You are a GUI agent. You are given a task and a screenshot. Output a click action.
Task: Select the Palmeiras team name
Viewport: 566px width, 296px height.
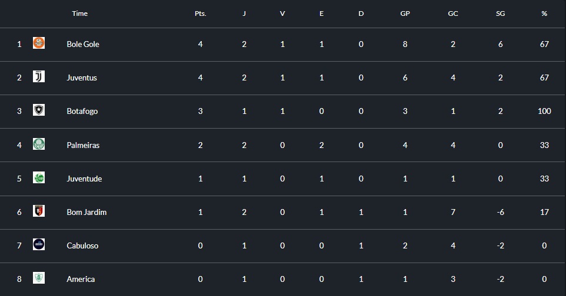point(83,145)
